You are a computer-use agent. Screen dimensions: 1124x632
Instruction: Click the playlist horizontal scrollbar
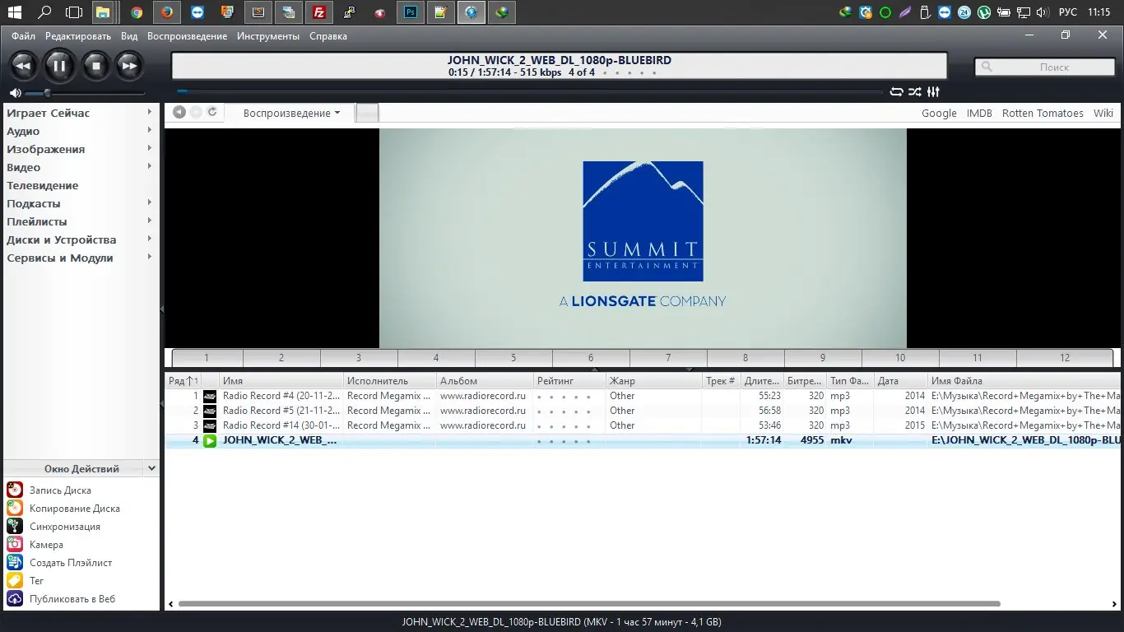[588, 604]
